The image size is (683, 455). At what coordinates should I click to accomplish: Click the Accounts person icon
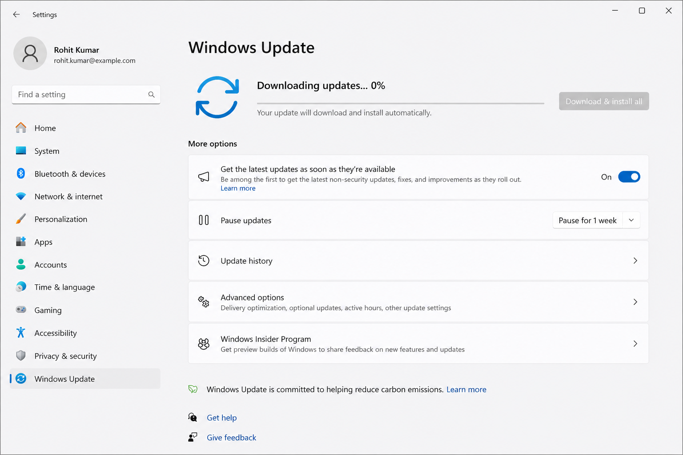click(21, 264)
